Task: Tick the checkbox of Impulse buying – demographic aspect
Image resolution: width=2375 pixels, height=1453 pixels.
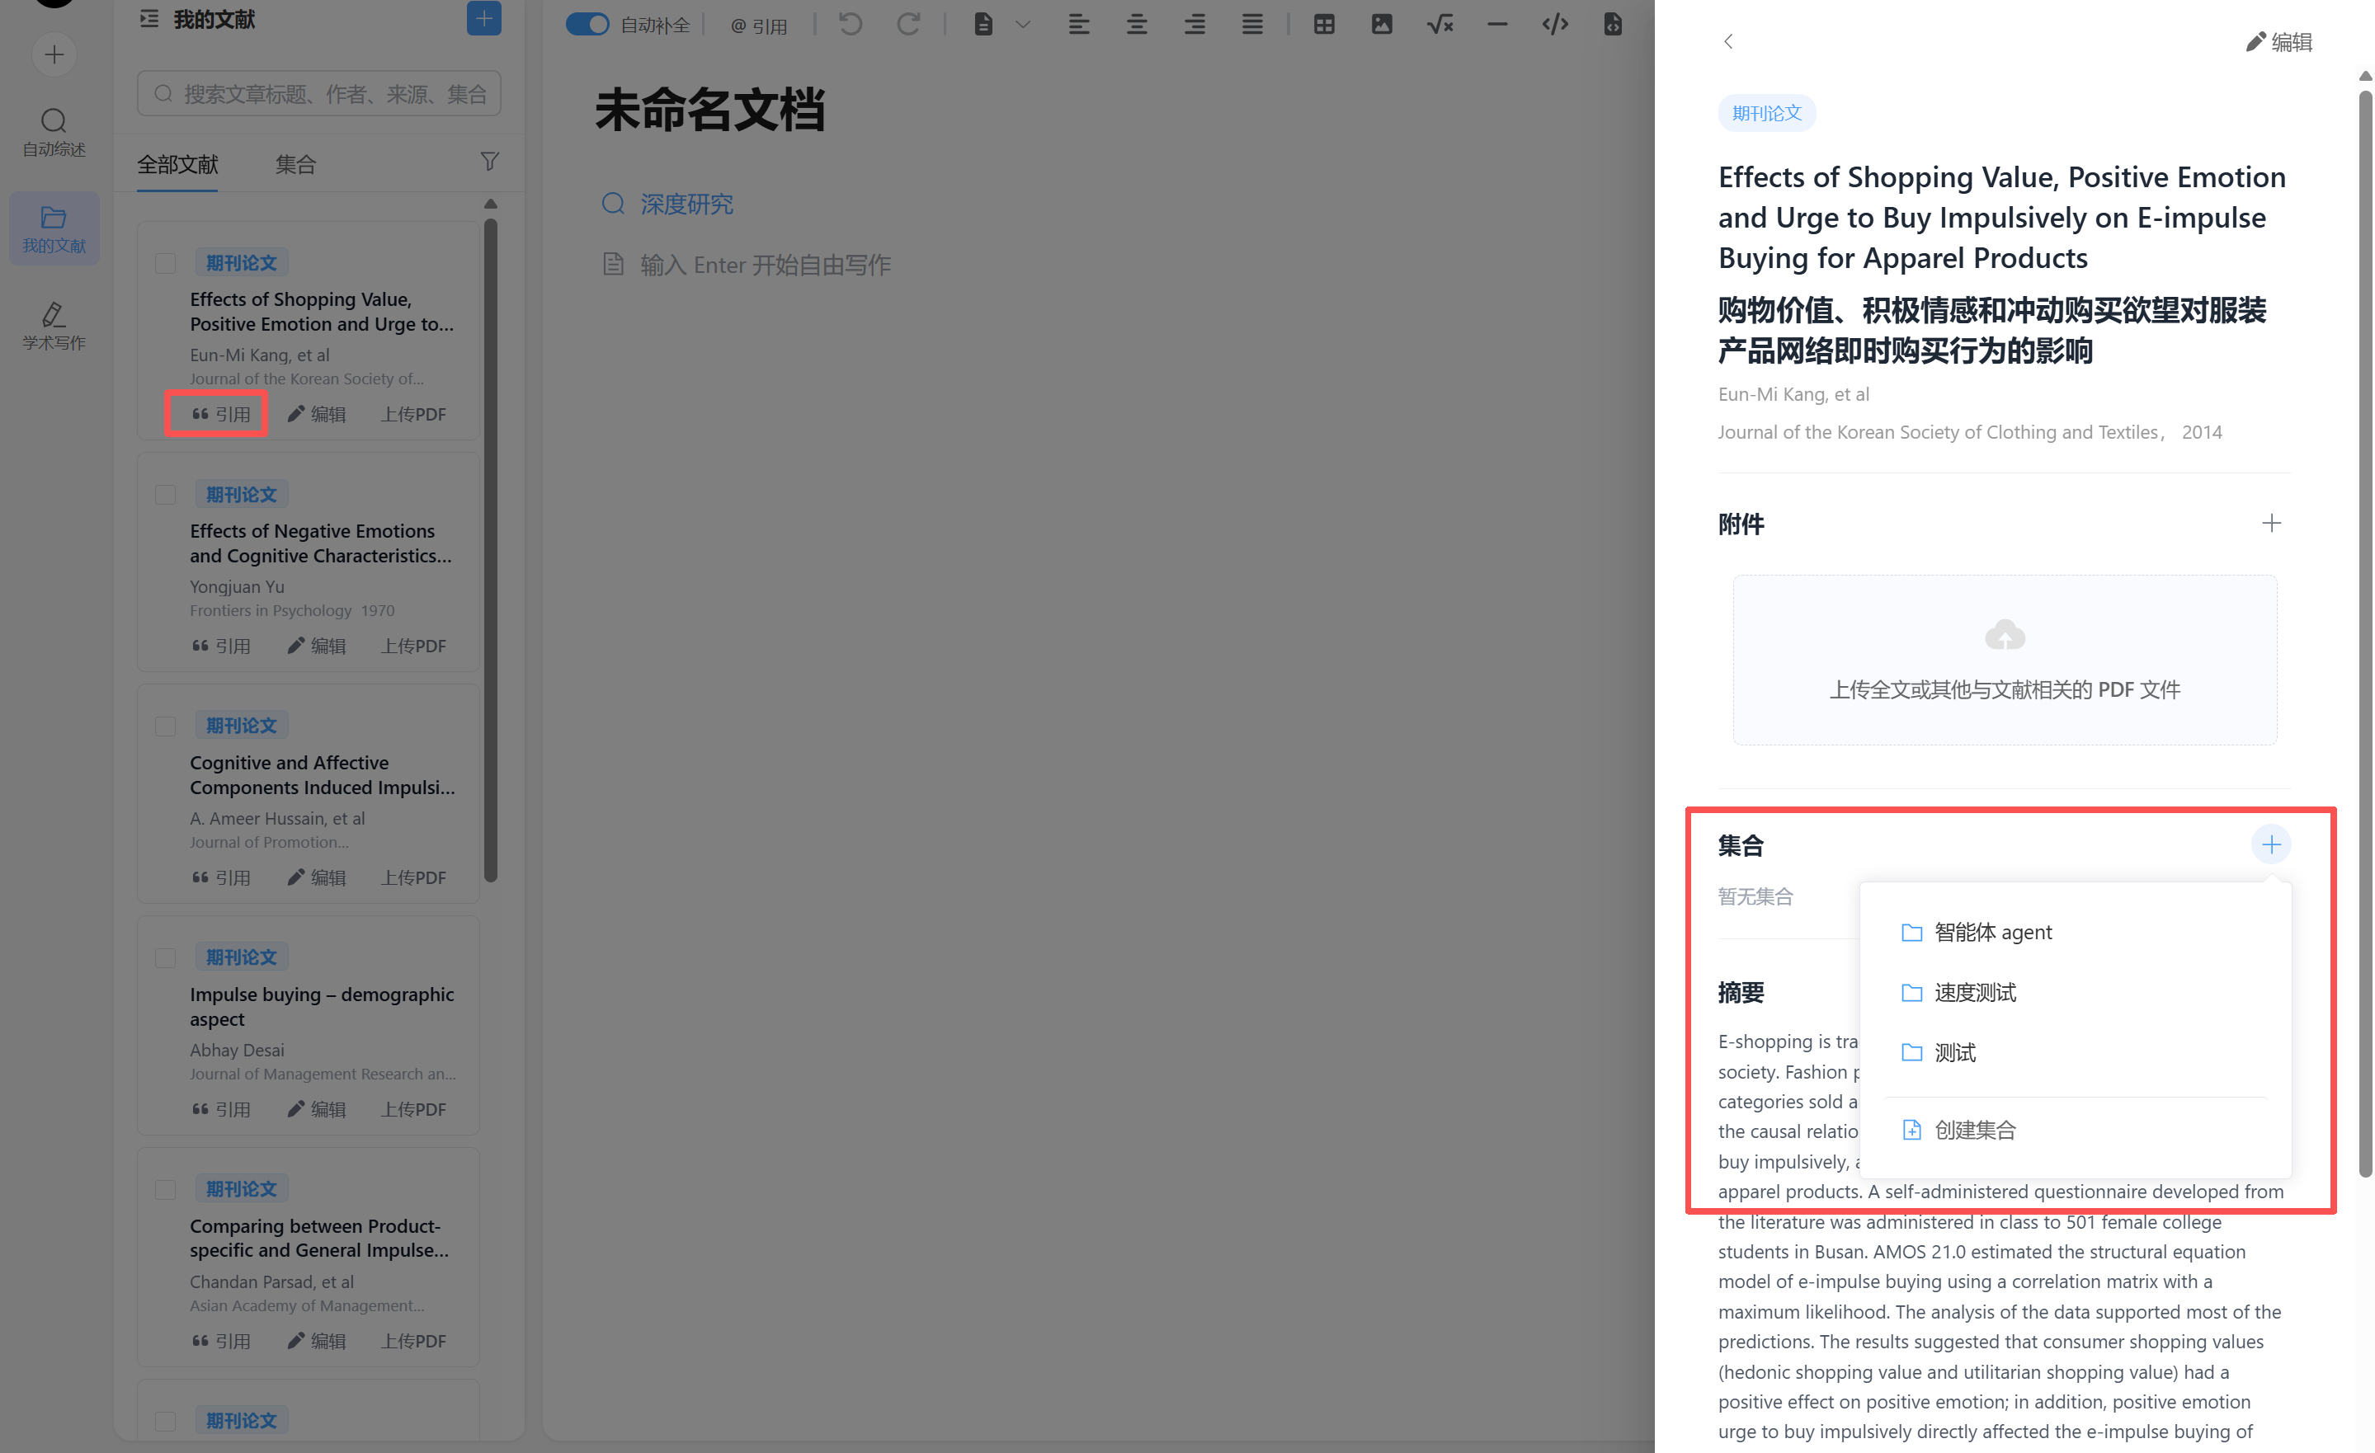Action: pos(166,957)
